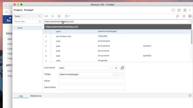
Task: Select row 3 click id=firstname
Action: (117, 41)
